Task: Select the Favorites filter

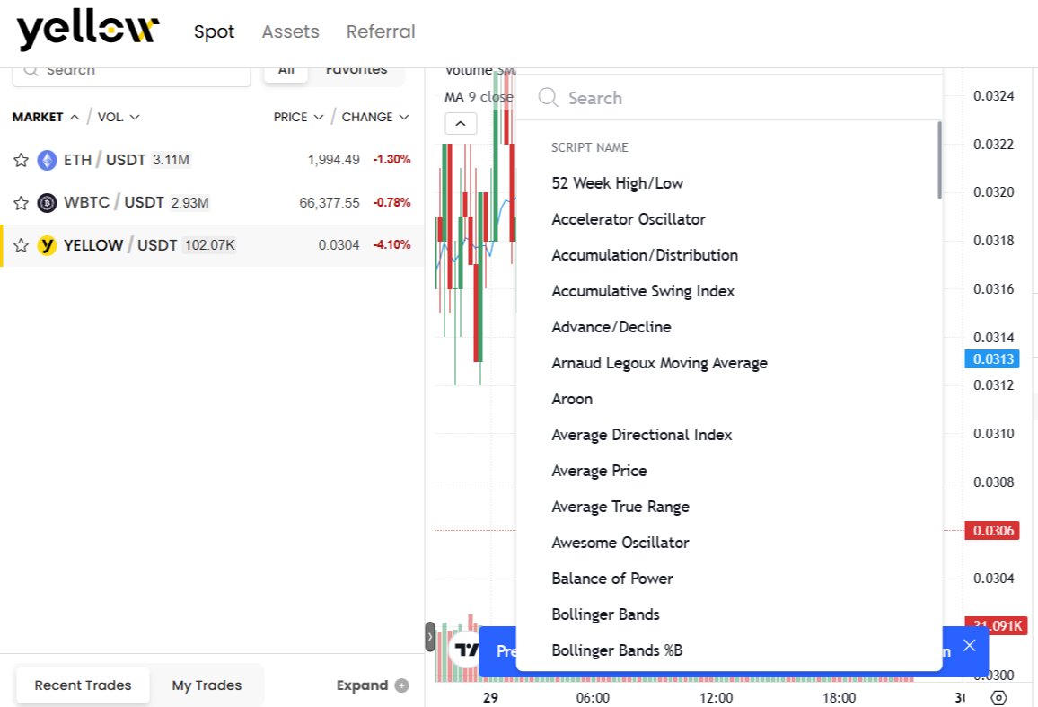Action: (356, 69)
